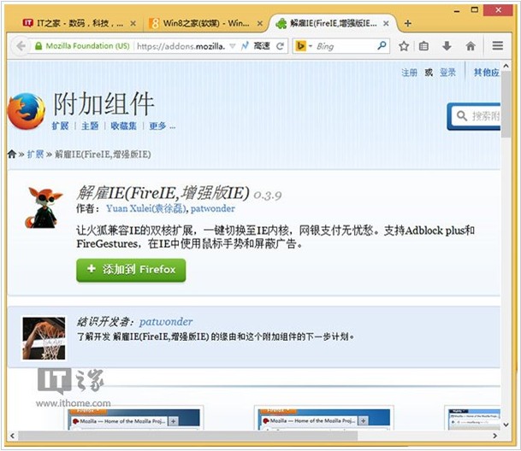
Task: Click the add-on search box
Action: (x=476, y=116)
